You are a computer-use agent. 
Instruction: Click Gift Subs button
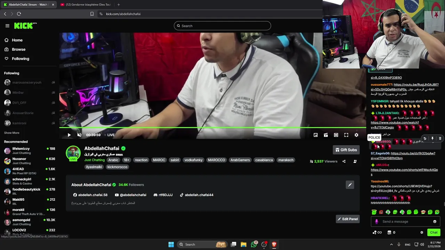coord(346,150)
